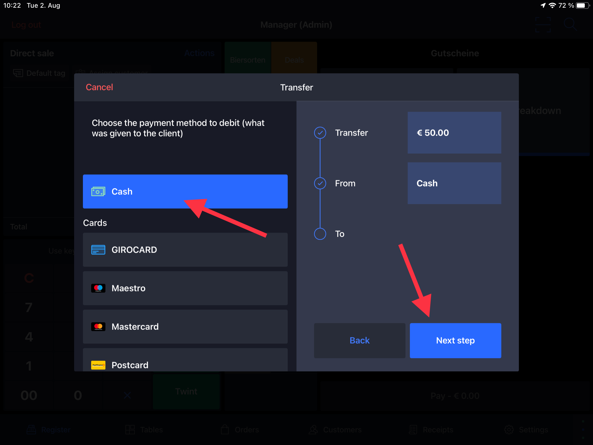
Task: Open the From Cash value box
Action: (454, 183)
